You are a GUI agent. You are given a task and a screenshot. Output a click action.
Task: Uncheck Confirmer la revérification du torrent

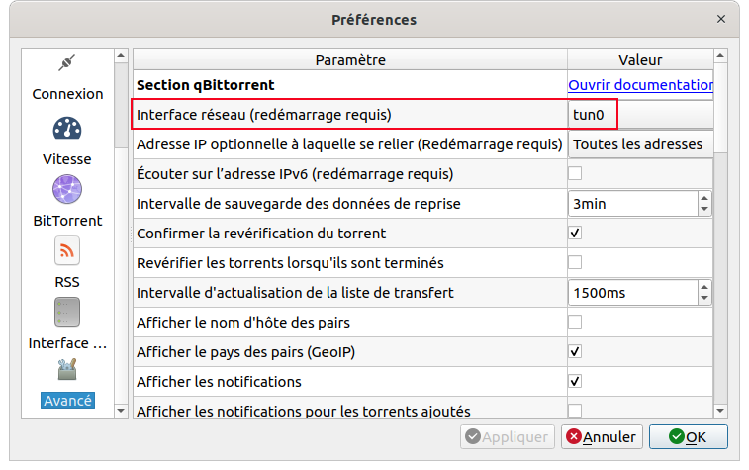(575, 234)
